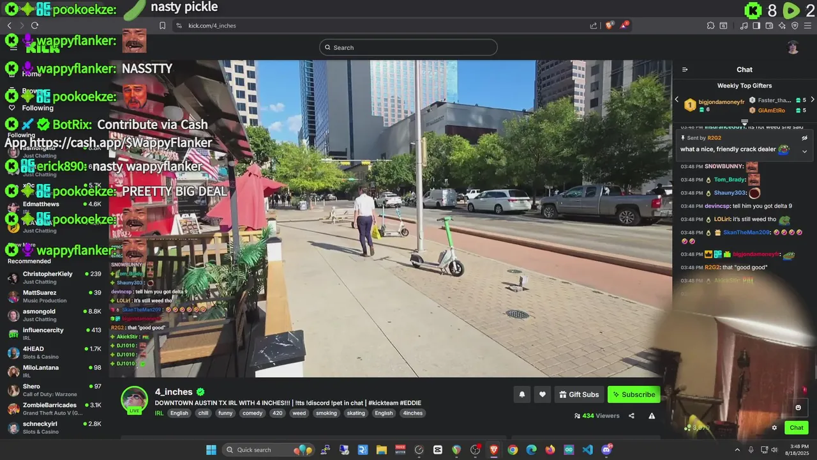
Task: Open the emote picker in chat
Action: (798, 408)
